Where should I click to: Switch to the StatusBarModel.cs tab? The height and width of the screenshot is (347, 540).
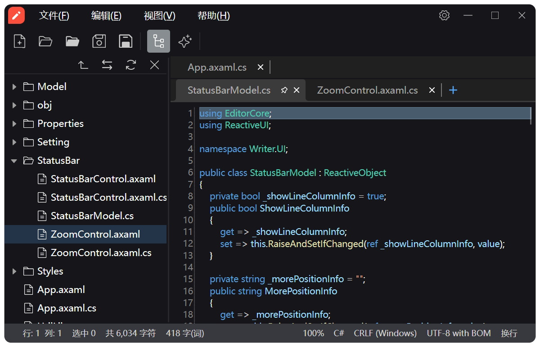(x=229, y=90)
